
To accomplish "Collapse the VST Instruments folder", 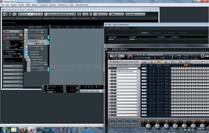I will [x=28, y=57].
